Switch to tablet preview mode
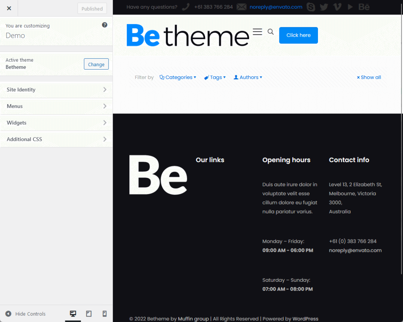The width and height of the screenshot is (403, 322). pyautogui.click(x=89, y=313)
